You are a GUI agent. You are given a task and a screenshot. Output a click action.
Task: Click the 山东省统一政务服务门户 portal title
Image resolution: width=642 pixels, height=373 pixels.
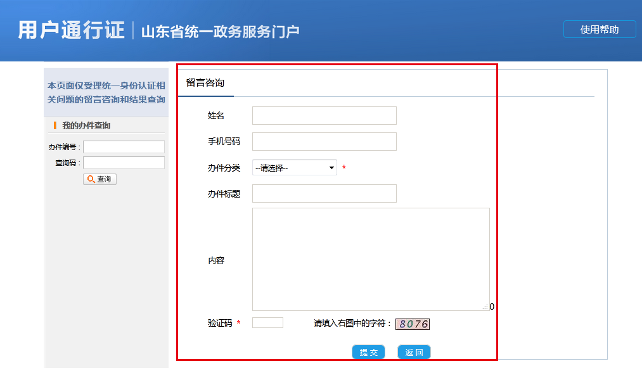220,31
